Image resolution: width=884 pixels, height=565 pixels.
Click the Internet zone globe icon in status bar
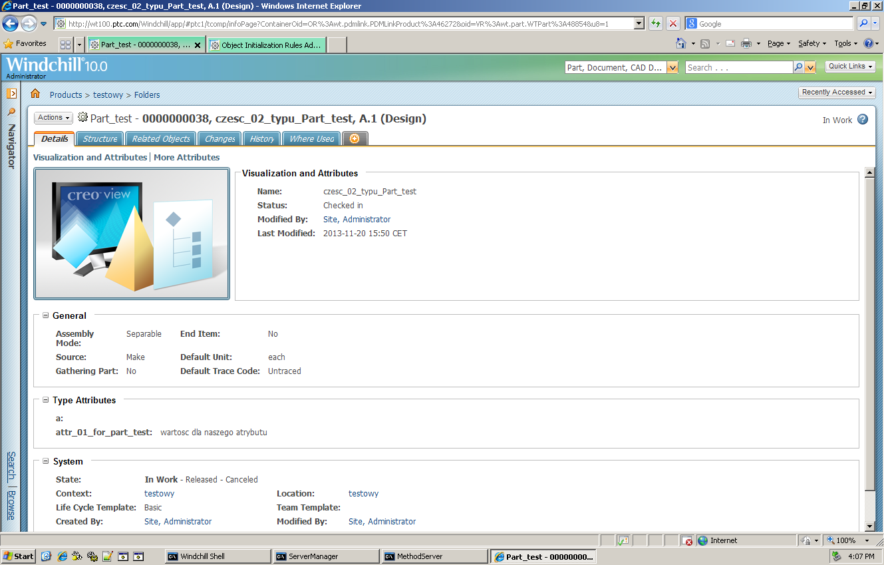pyautogui.click(x=703, y=540)
